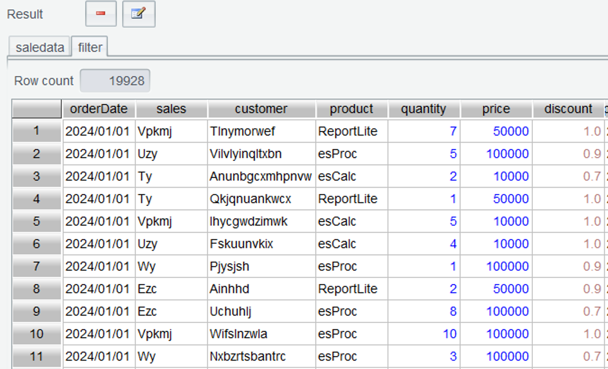Image resolution: width=608 pixels, height=369 pixels.
Task: Click the price column header
Action: point(496,109)
